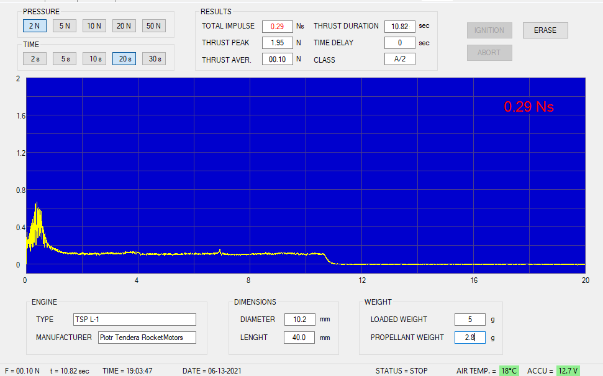
Task: Set time scale to 5 s
Action: coord(65,59)
